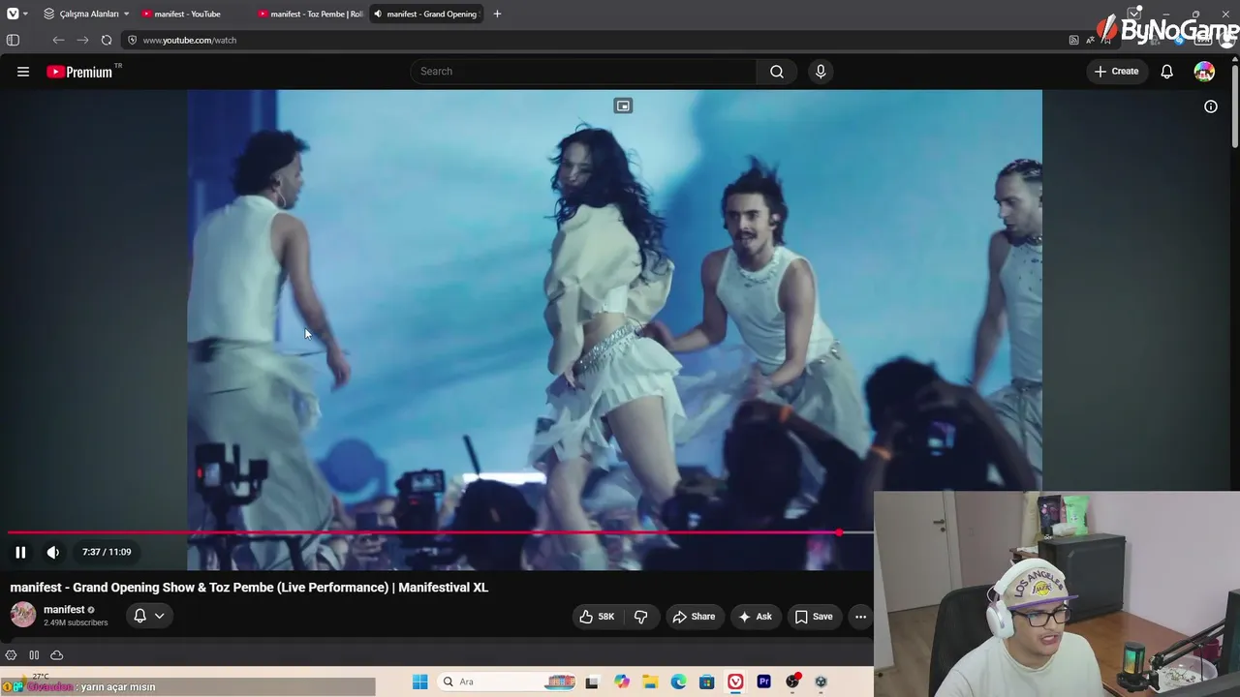Open Microsoft Edge from the taskbar
This screenshot has height=697, width=1240.
[679, 682]
